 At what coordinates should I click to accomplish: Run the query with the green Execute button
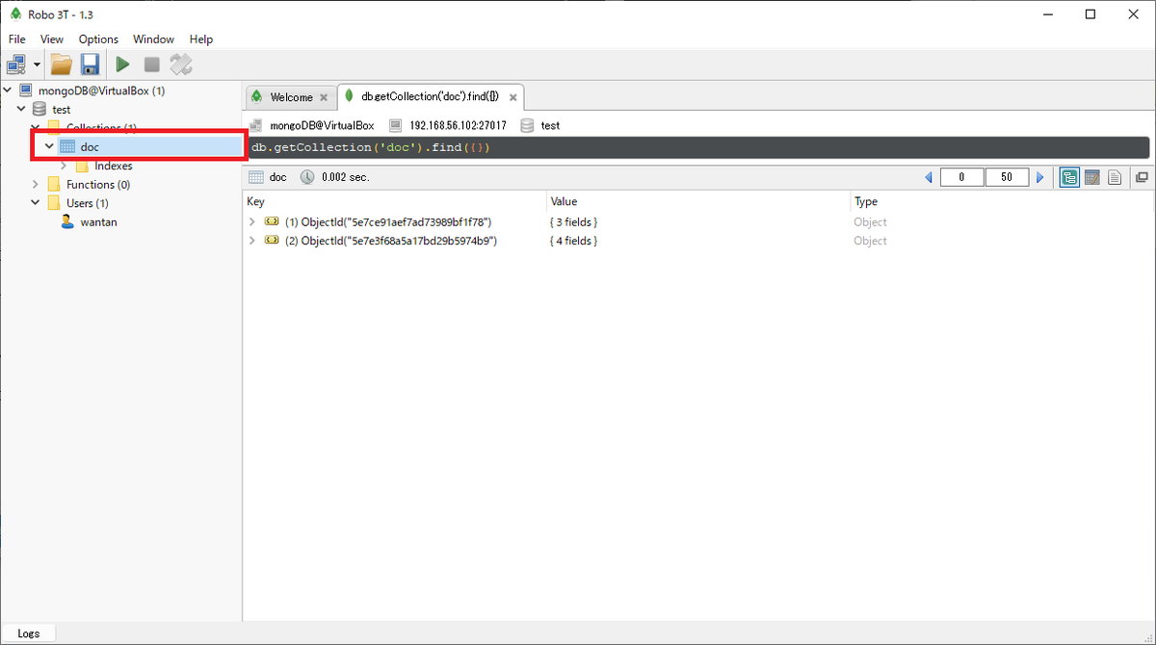(122, 64)
